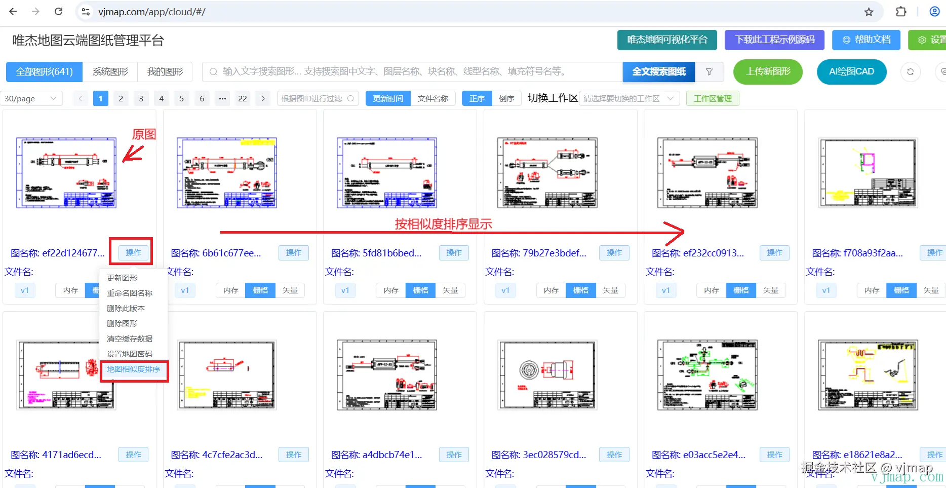
Task: Go back to the previous browser page
Action: (x=13, y=12)
